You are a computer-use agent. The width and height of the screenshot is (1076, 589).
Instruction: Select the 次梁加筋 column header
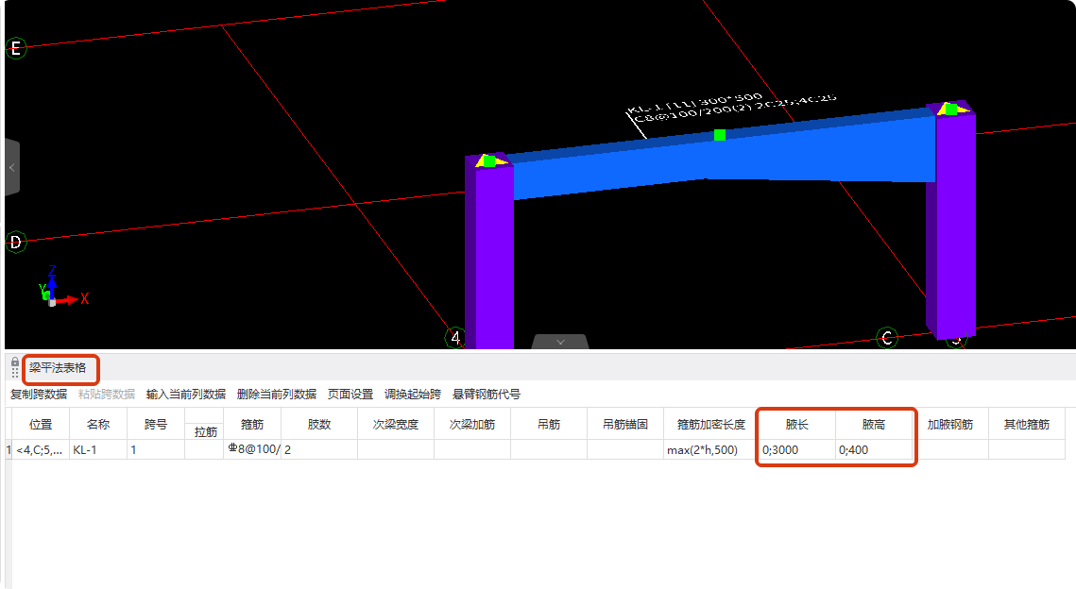[472, 425]
